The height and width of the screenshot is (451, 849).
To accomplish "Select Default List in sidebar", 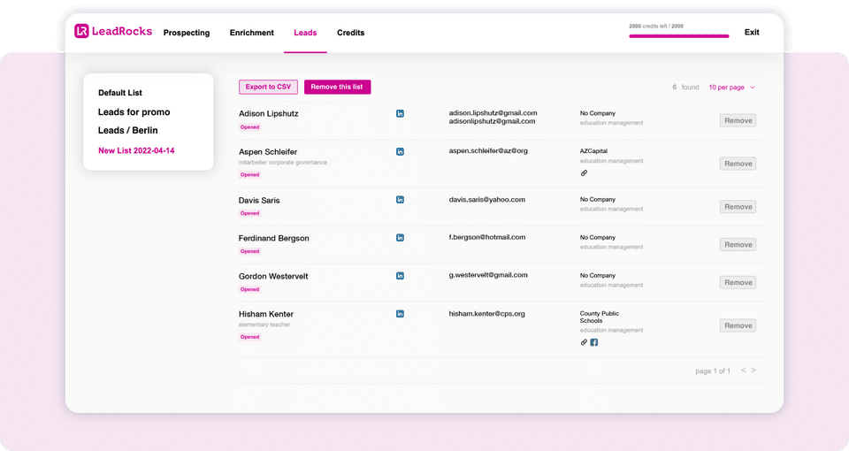I will [120, 93].
